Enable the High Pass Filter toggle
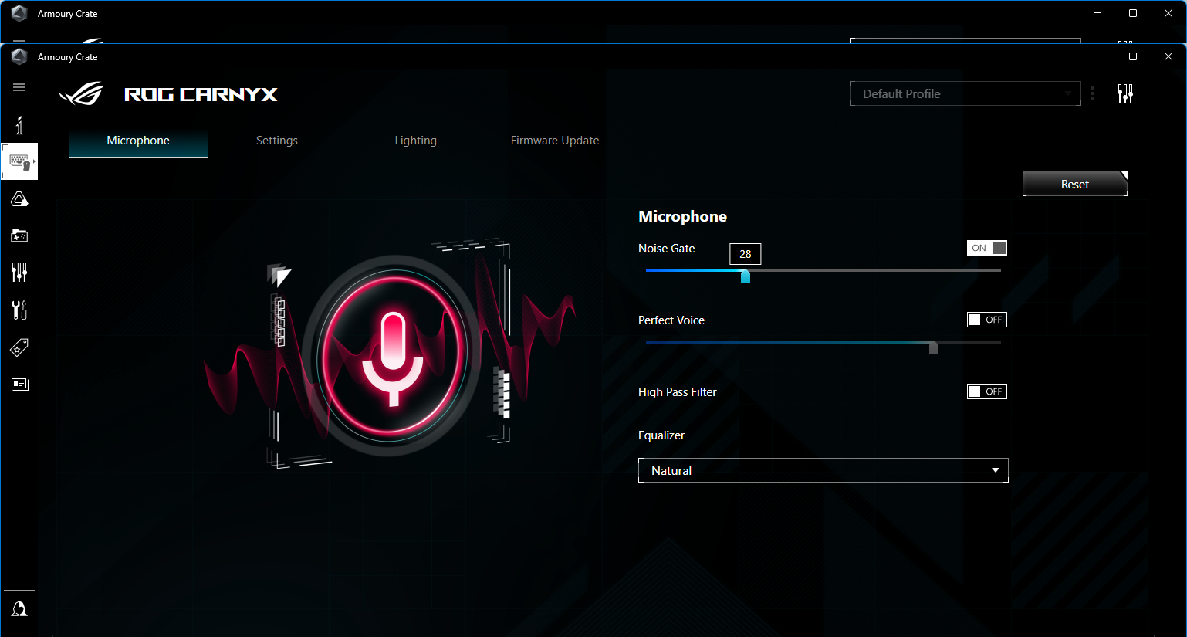The image size is (1187, 637). pyautogui.click(x=987, y=391)
